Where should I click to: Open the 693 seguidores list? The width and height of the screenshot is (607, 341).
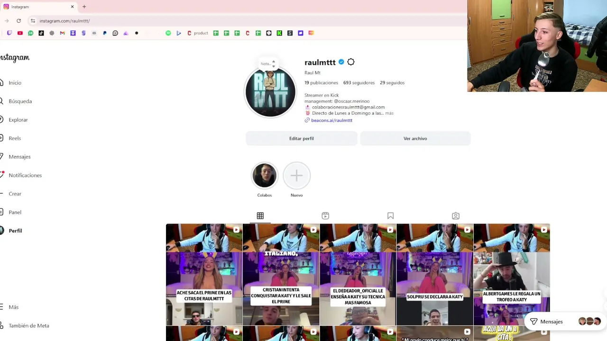tap(359, 83)
